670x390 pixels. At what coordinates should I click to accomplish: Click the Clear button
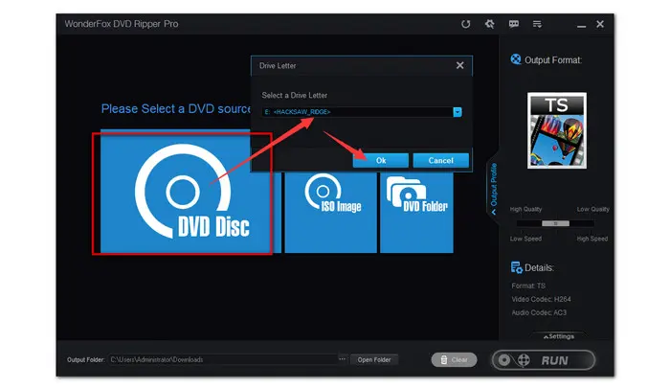(x=454, y=360)
